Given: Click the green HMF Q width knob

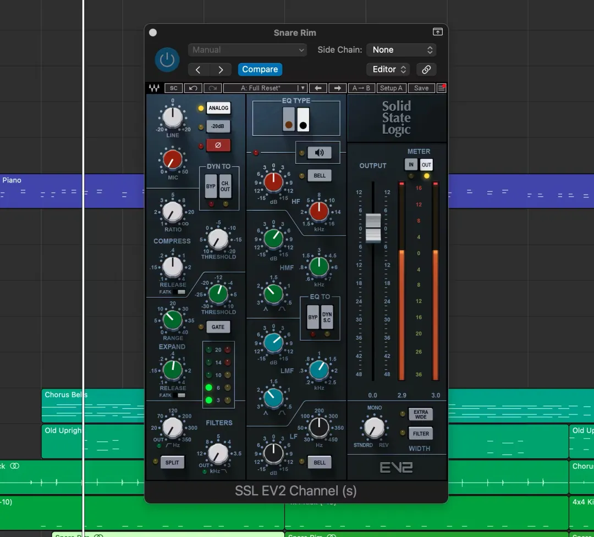Looking at the screenshot, I should (273, 294).
